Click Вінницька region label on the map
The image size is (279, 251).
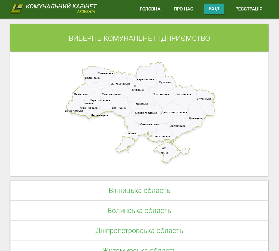click(118, 108)
